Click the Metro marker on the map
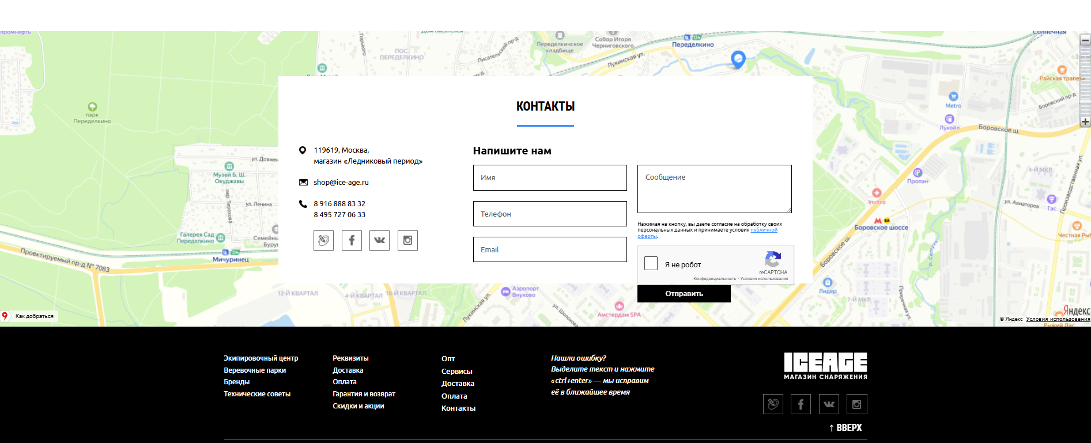The image size is (1091, 443). (x=953, y=96)
